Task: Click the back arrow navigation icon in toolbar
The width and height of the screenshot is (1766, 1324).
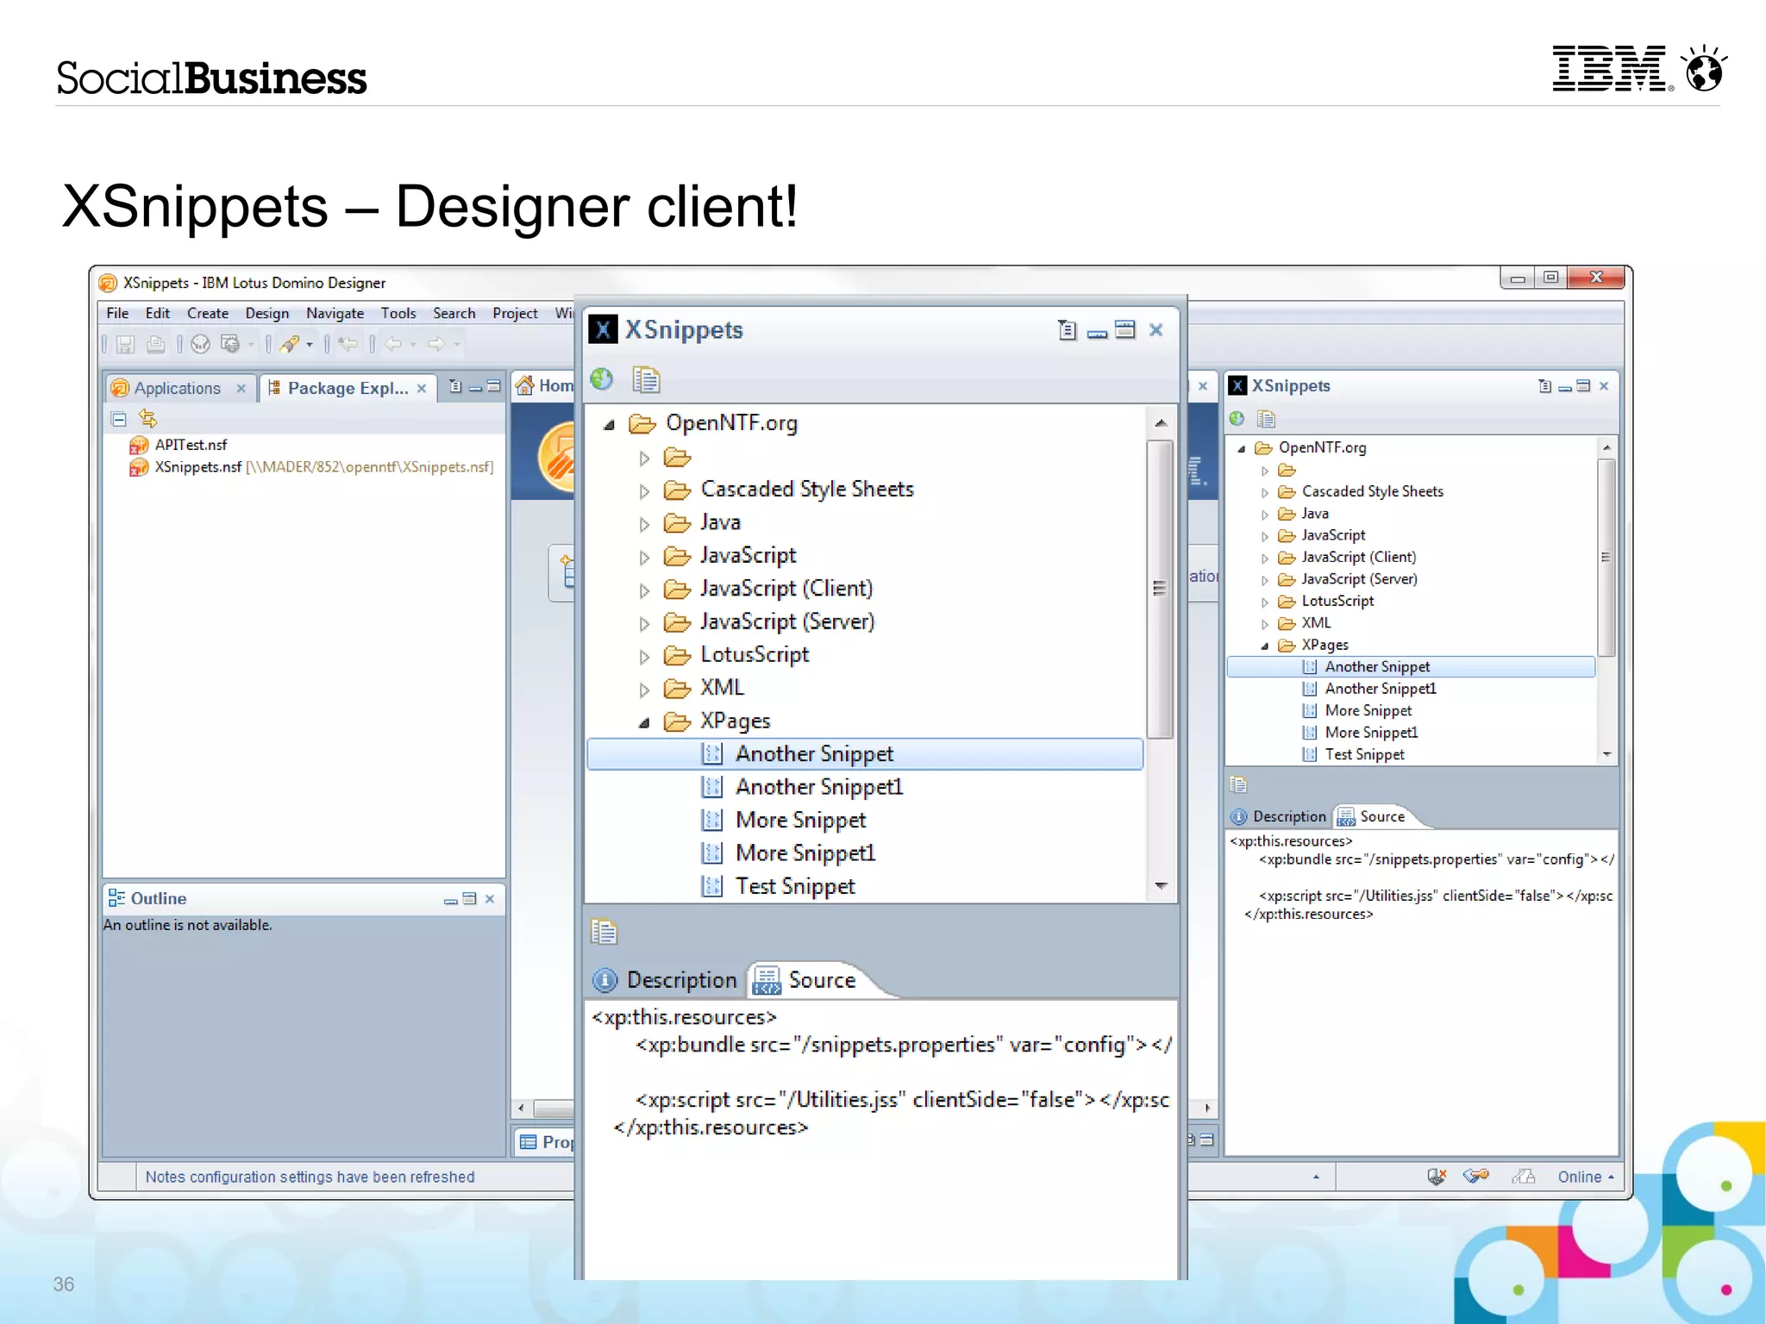Action: tap(393, 345)
